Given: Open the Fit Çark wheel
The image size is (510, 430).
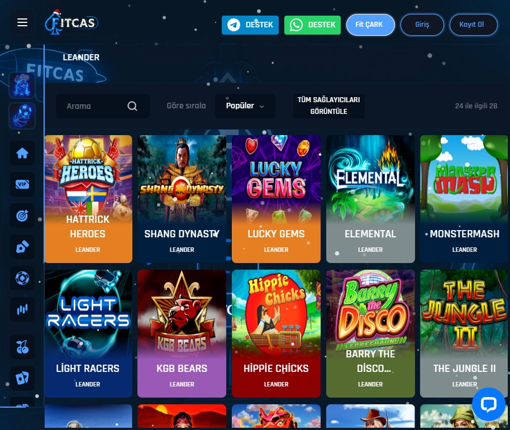Looking at the screenshot, I should 370,25.
